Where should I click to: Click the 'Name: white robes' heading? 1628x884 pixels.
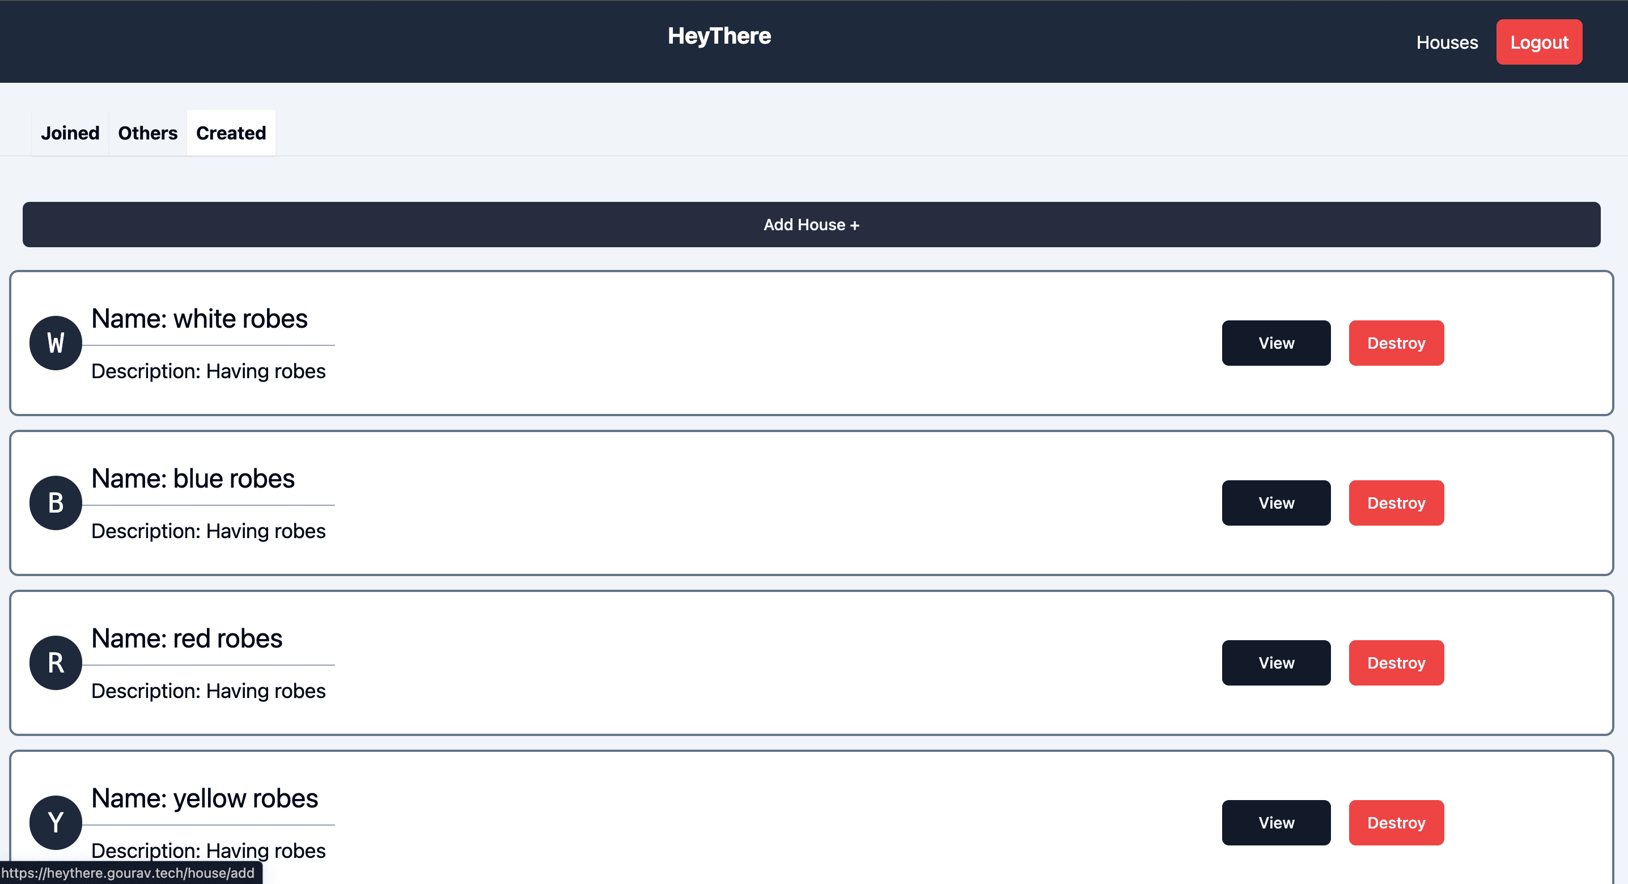[x=199, y=319]
